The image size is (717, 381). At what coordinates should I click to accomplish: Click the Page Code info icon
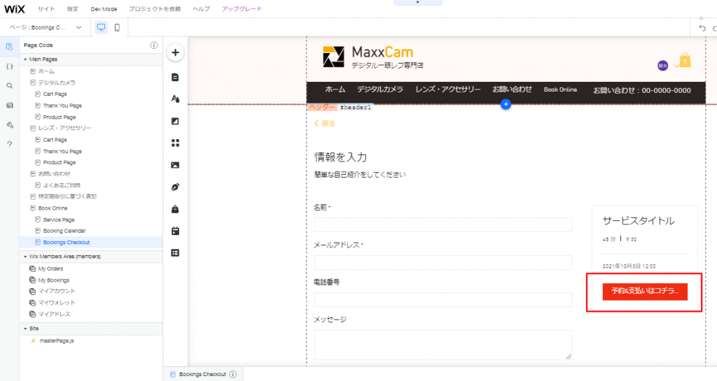[154, 45]
